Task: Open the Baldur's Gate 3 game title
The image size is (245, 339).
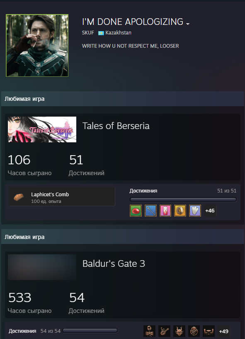Action: click(x=114, y=263)
